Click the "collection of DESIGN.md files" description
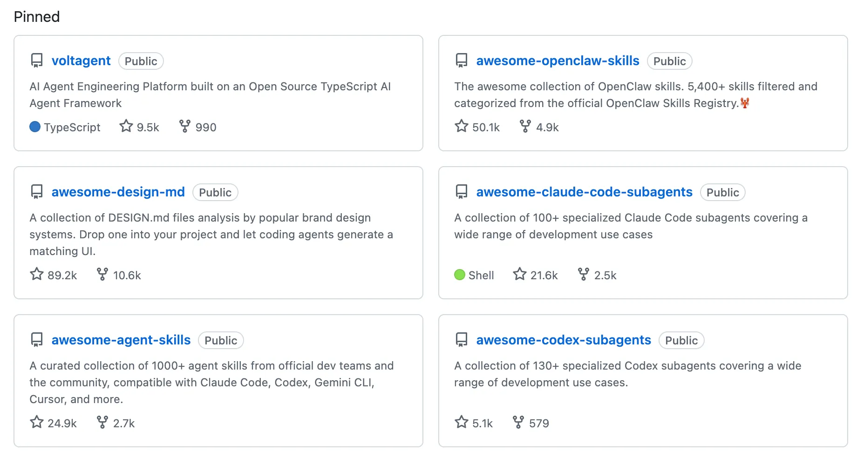857x458 pixels. pyautogui.click(x=211, y=235)
